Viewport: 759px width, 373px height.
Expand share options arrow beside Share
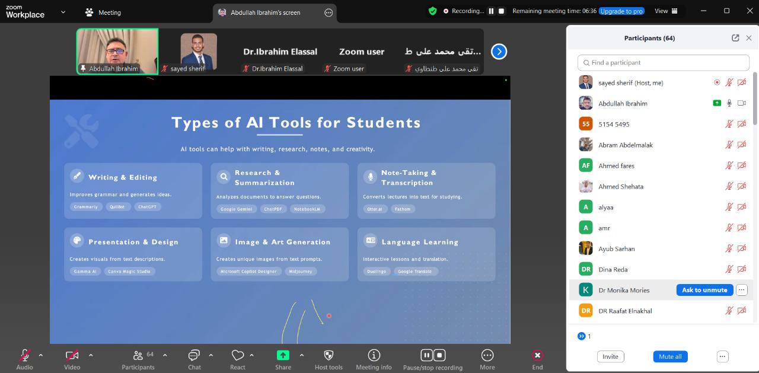(301, 355)
